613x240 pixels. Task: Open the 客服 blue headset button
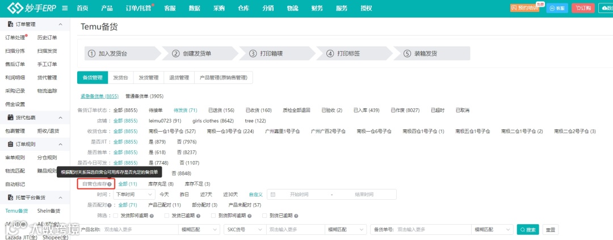coord(557,8)
